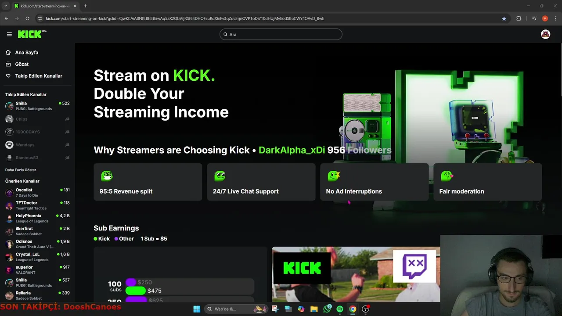
Task: Open OBS Studio from taskbar
Action: (x=366, y=309)
